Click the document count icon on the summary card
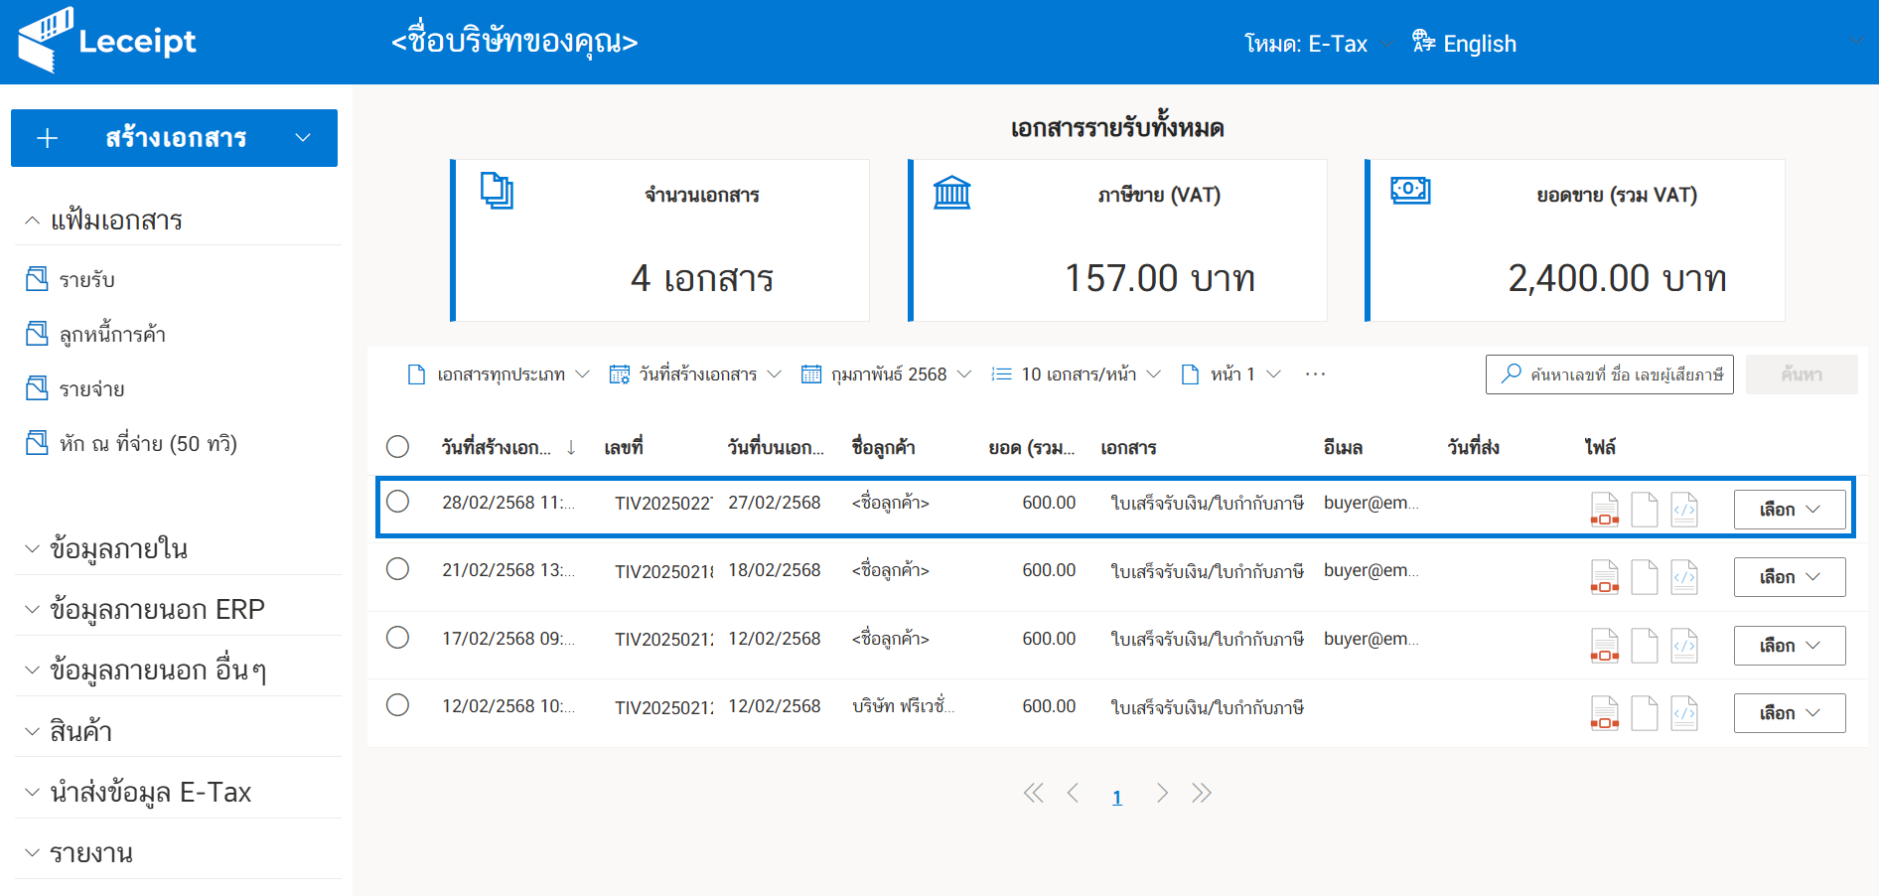Image resolution: width=1879 pixels, height=896 pixels. [498, 192]
